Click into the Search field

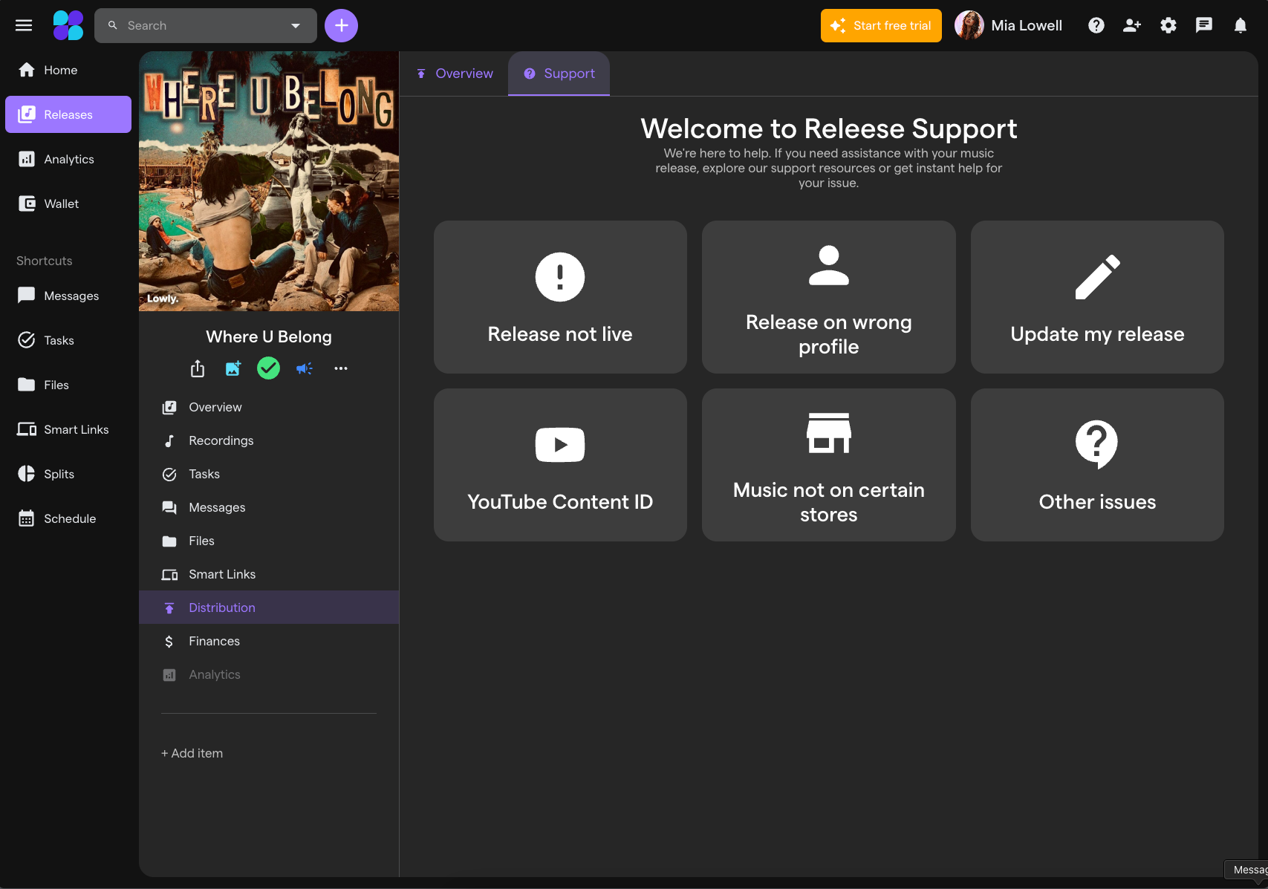(x=206, y=25)
